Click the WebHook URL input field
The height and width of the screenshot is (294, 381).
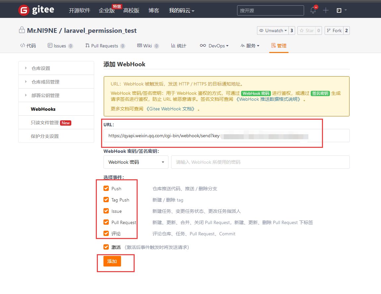point(226,136)
